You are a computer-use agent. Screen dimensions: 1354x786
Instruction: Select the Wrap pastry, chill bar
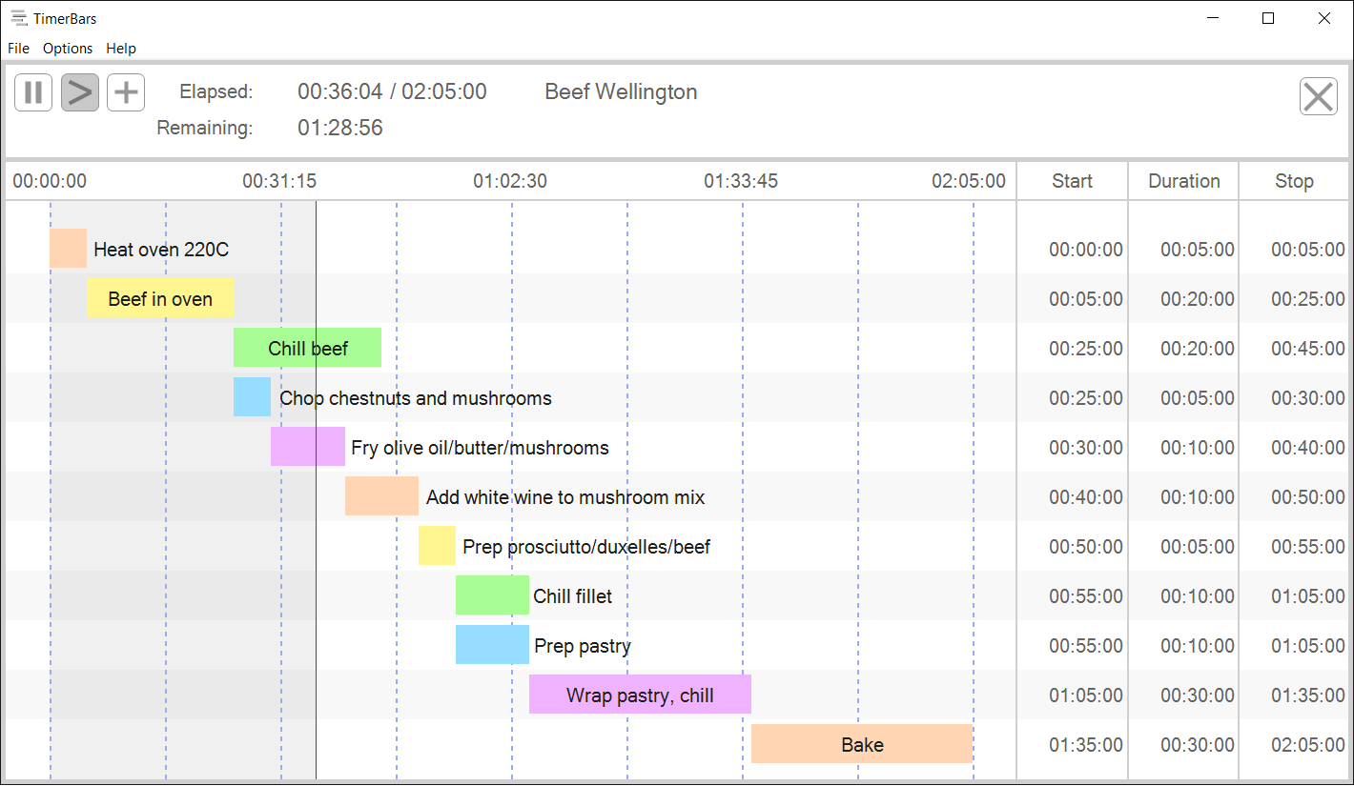tap(640, 695)
